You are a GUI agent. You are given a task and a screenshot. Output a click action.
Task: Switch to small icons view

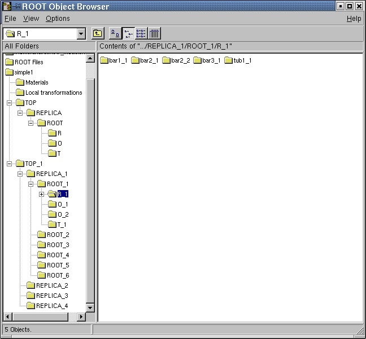pos(128,34)
